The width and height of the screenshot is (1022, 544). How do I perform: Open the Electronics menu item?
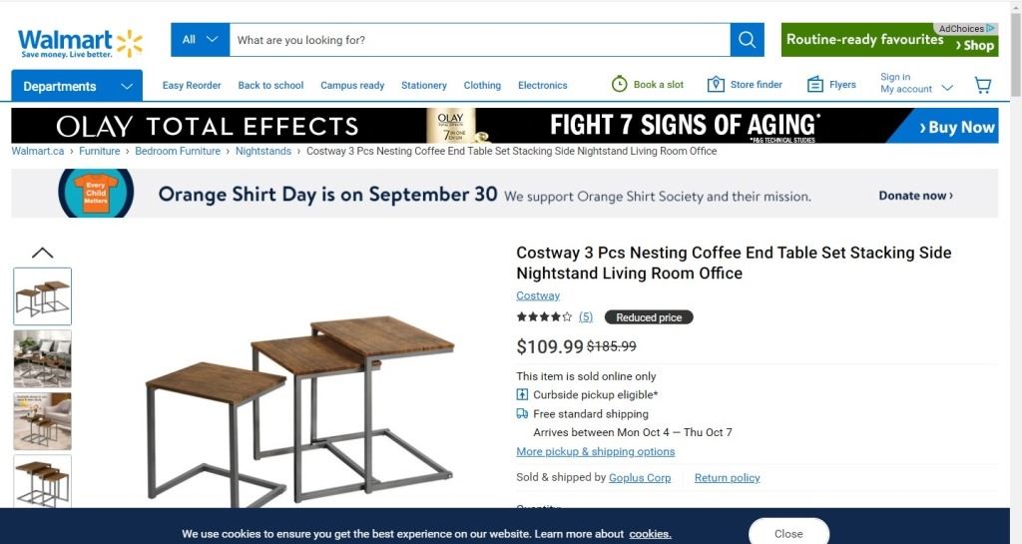tap(542, 86)
